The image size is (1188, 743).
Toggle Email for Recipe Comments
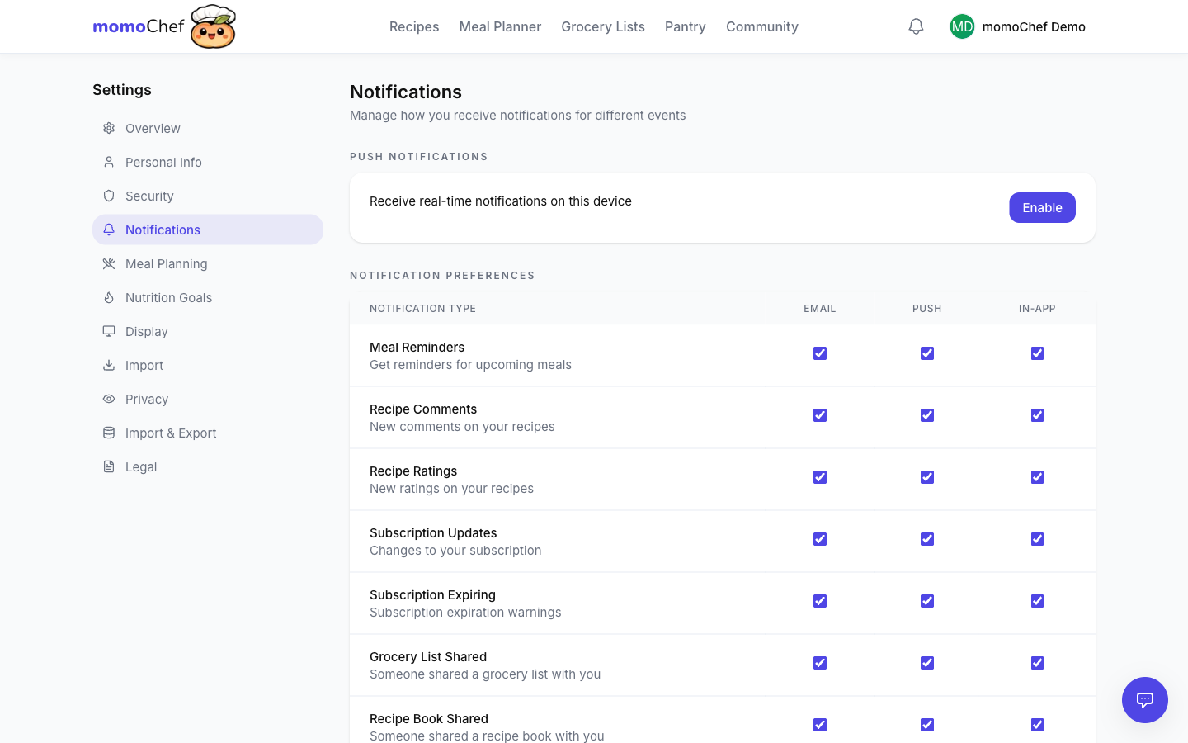820,415
